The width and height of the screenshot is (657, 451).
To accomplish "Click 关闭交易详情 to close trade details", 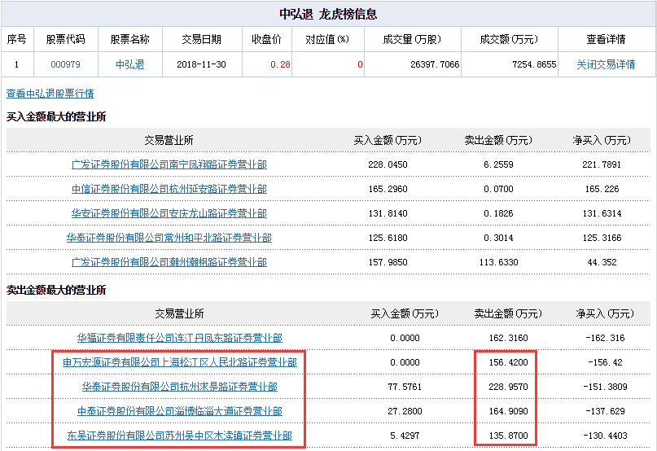I will pyautogui.click(x=606, y=64).
